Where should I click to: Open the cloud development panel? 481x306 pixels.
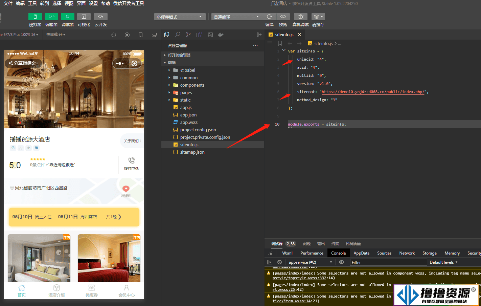click(101, 17)
